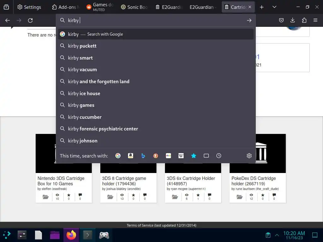Select suggestion 'kirby ice house'
Image resolution: width=323 pixels, height=242 pixels.
156,93
